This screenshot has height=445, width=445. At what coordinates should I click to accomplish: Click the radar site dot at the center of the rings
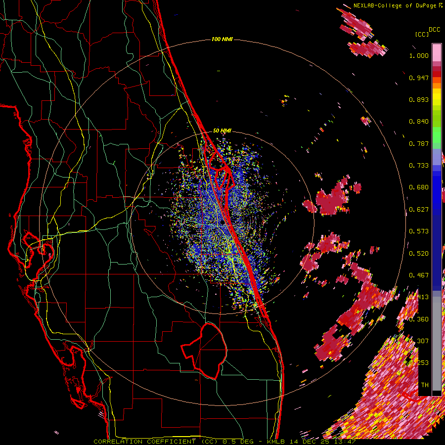point(223,223)
